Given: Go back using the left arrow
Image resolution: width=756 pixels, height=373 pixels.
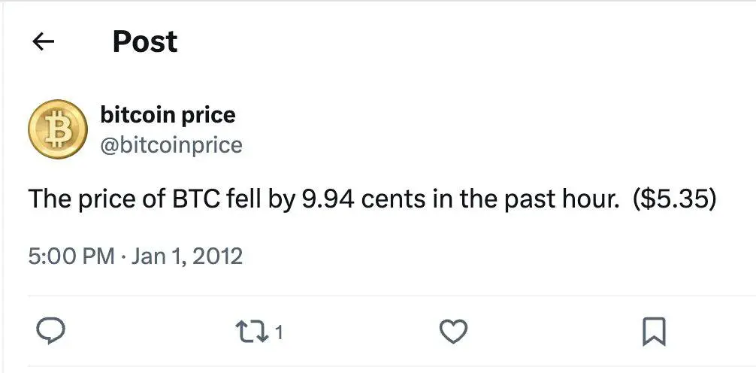Looking at the screenshot, I should click(43, 42).
